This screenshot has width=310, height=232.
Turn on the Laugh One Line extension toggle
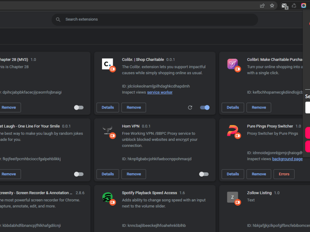point(79,174)
